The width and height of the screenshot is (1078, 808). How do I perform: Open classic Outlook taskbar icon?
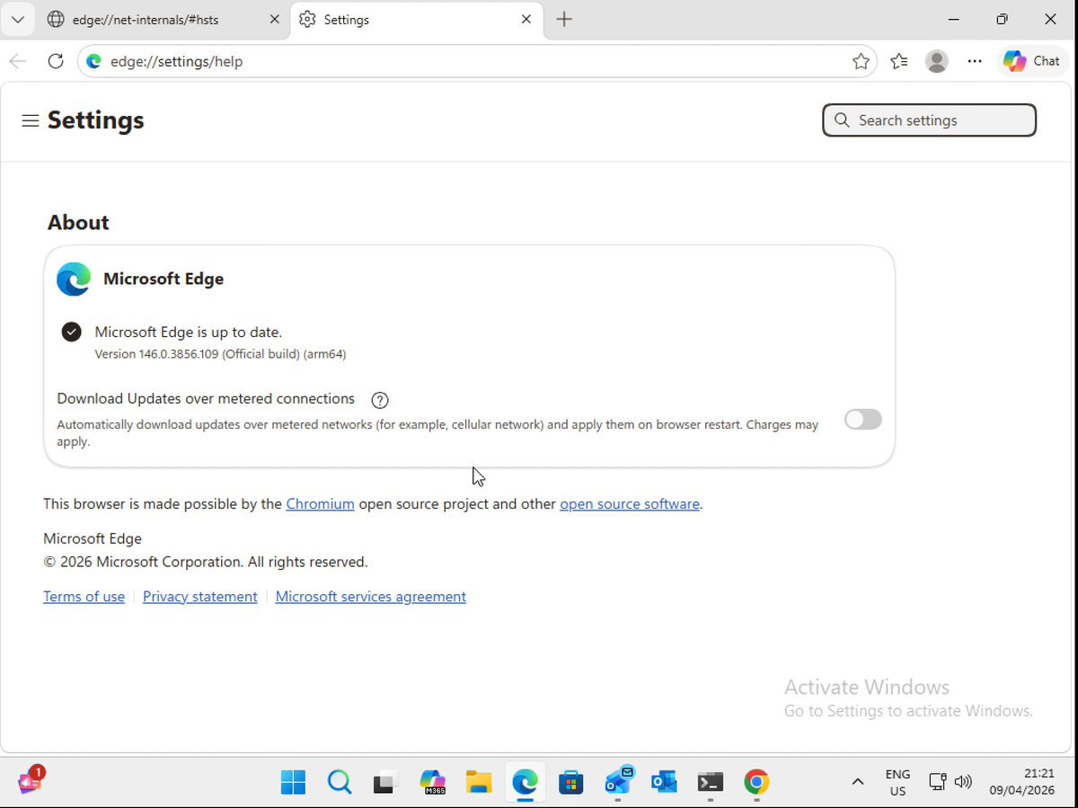664,783
